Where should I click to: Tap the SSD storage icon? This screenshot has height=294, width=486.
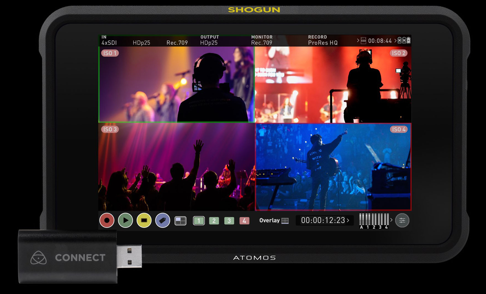[x=363, y=41]
